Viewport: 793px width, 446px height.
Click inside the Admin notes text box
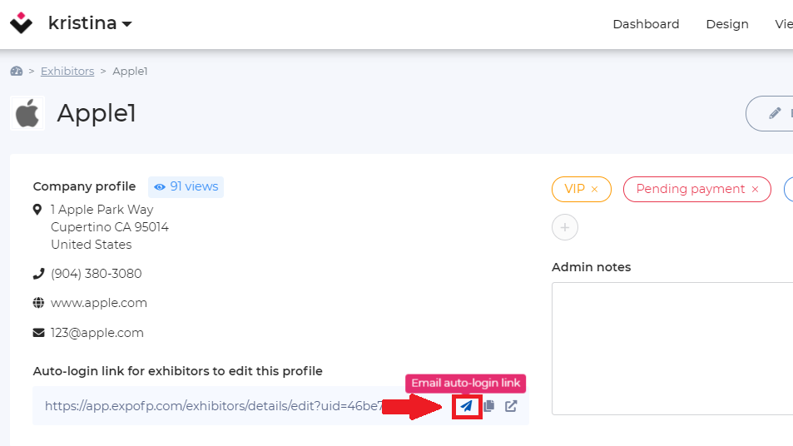point(672,349)
